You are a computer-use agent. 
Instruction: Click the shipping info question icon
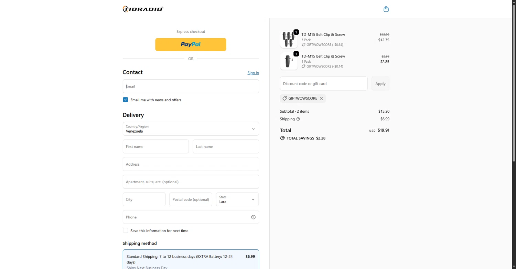298,119
